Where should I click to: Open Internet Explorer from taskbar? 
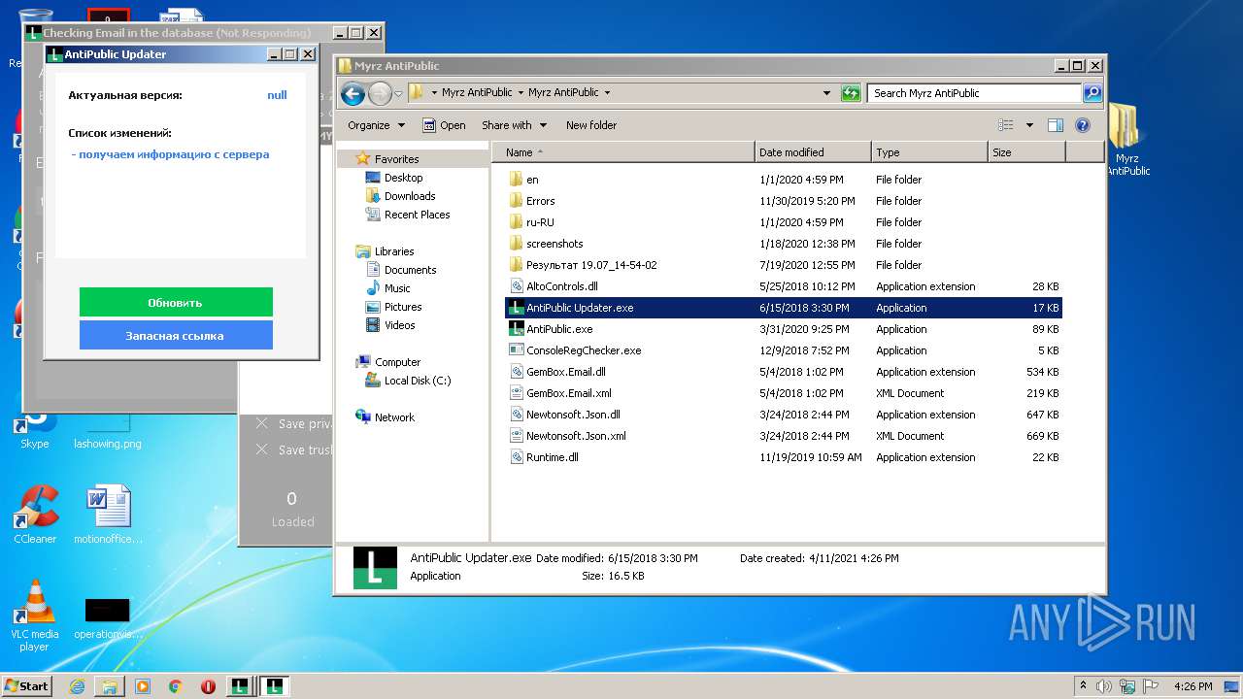click(x=77, y=686)
